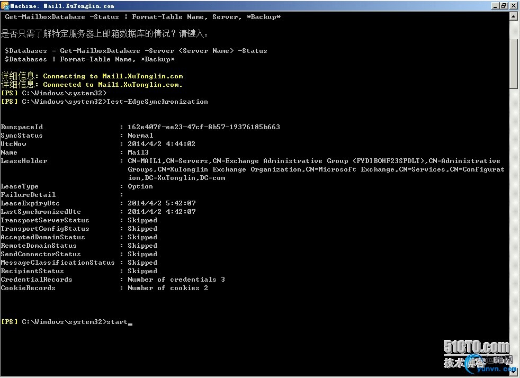The width and height of the screenshot is (520, 378).
Task: Click the "Connected to Mail1.XuTonglin.com." message
Action: [x=113, y=85]
